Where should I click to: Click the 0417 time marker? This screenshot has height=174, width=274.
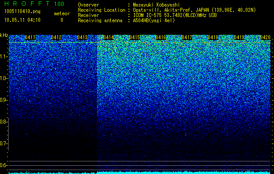point(187,37)
